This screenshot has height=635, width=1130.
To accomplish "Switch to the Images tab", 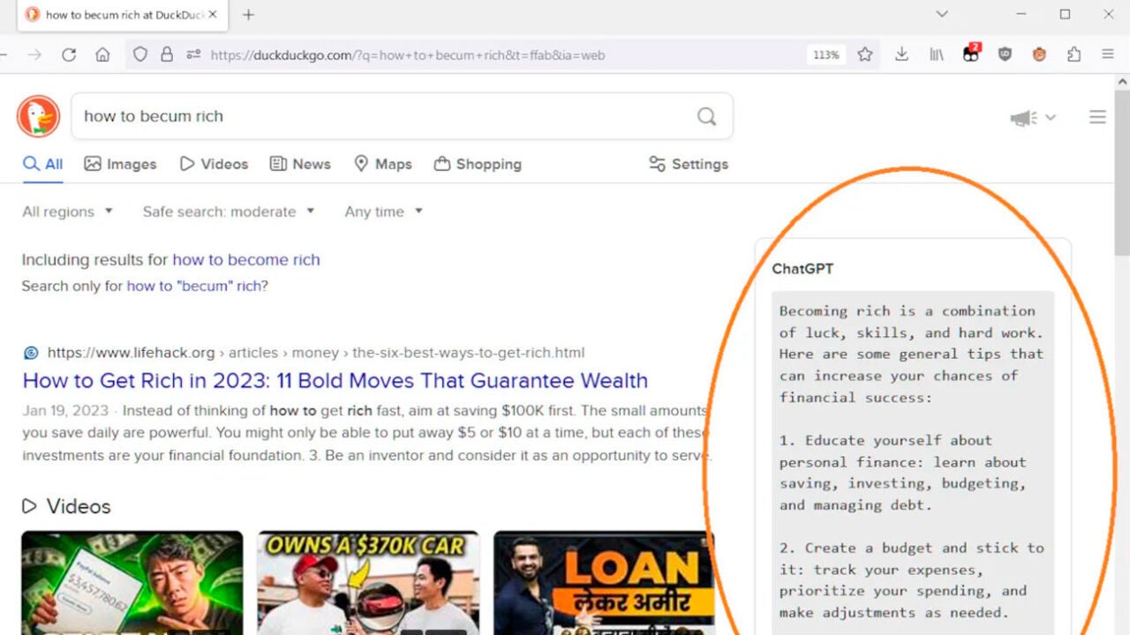I will (x=120, y=164).
